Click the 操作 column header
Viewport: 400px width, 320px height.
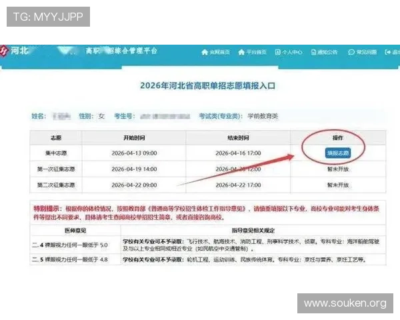point(338,138)
